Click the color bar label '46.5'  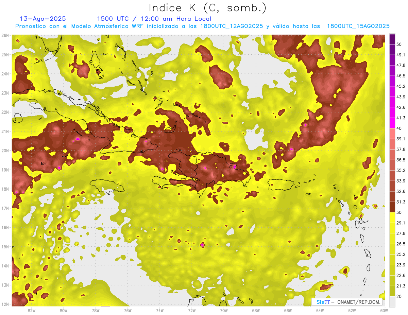point(401,76)
